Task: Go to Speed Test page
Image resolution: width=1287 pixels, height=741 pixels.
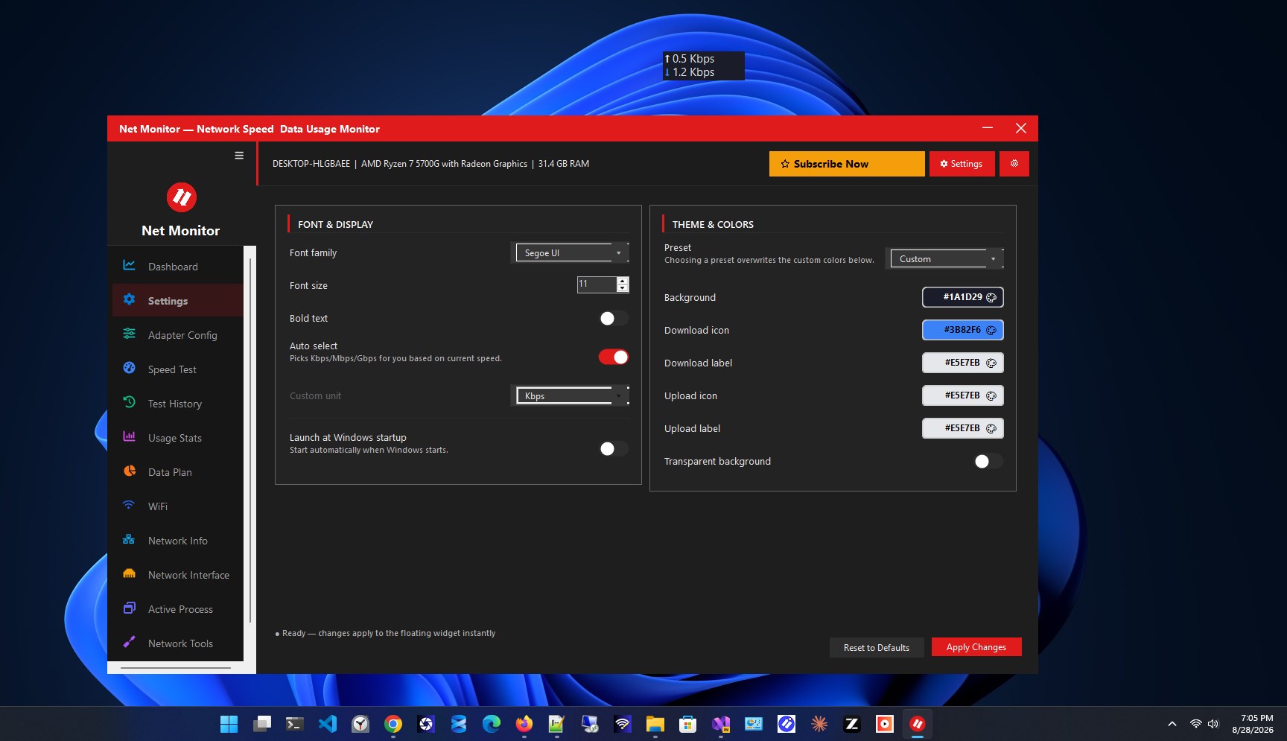Action: (178, 369)
